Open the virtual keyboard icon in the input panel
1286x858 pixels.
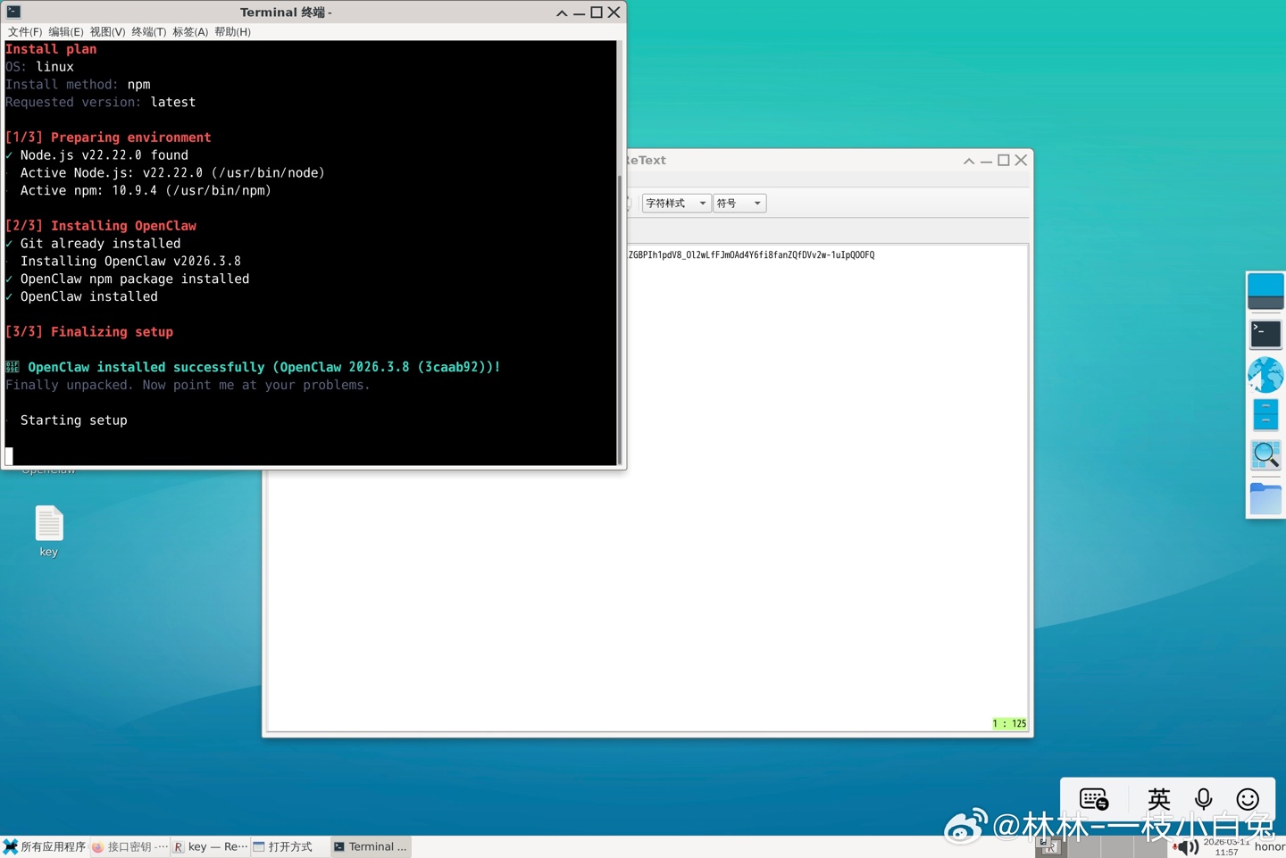[1092, 798]
